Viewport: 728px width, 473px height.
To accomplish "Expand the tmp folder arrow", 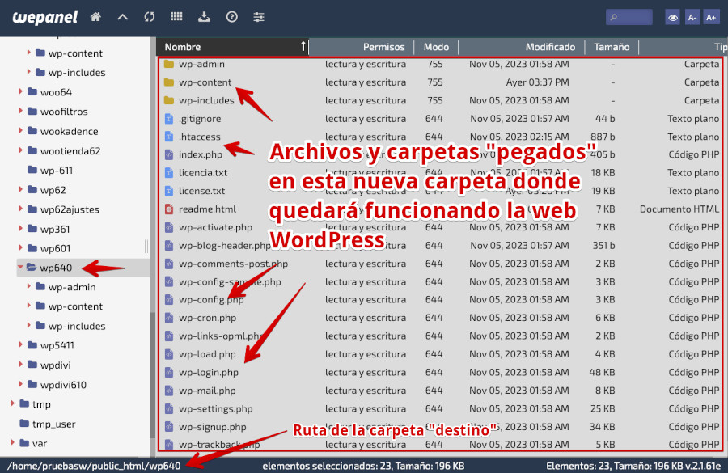I will [12, 403].
